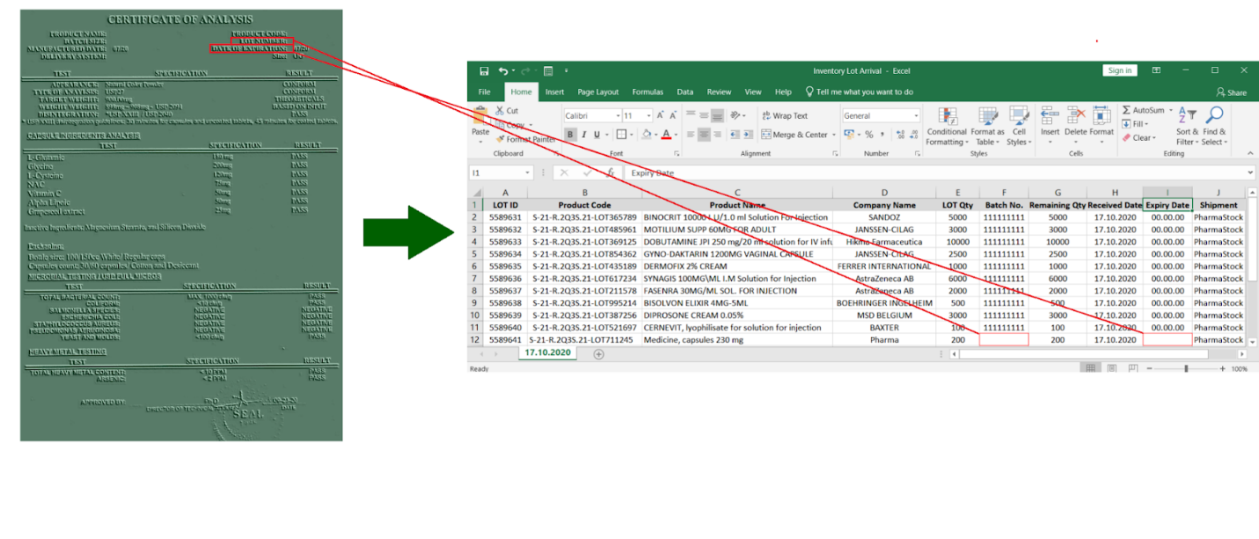This screenshot has height=539, width=1259.
Task: Click the Tell me what you want to do box
Action: tap(858, 91)
